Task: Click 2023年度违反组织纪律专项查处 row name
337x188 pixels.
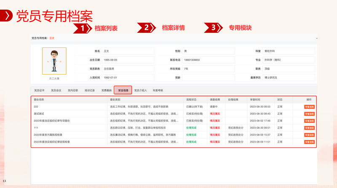Action: click(52, 121)
